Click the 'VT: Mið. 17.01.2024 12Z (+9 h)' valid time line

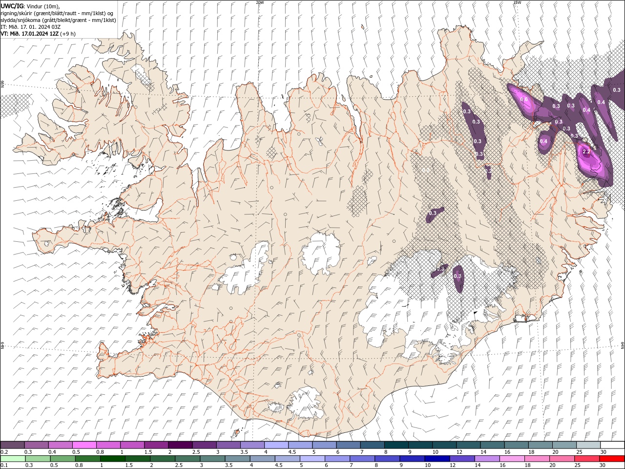coord(38,34)
